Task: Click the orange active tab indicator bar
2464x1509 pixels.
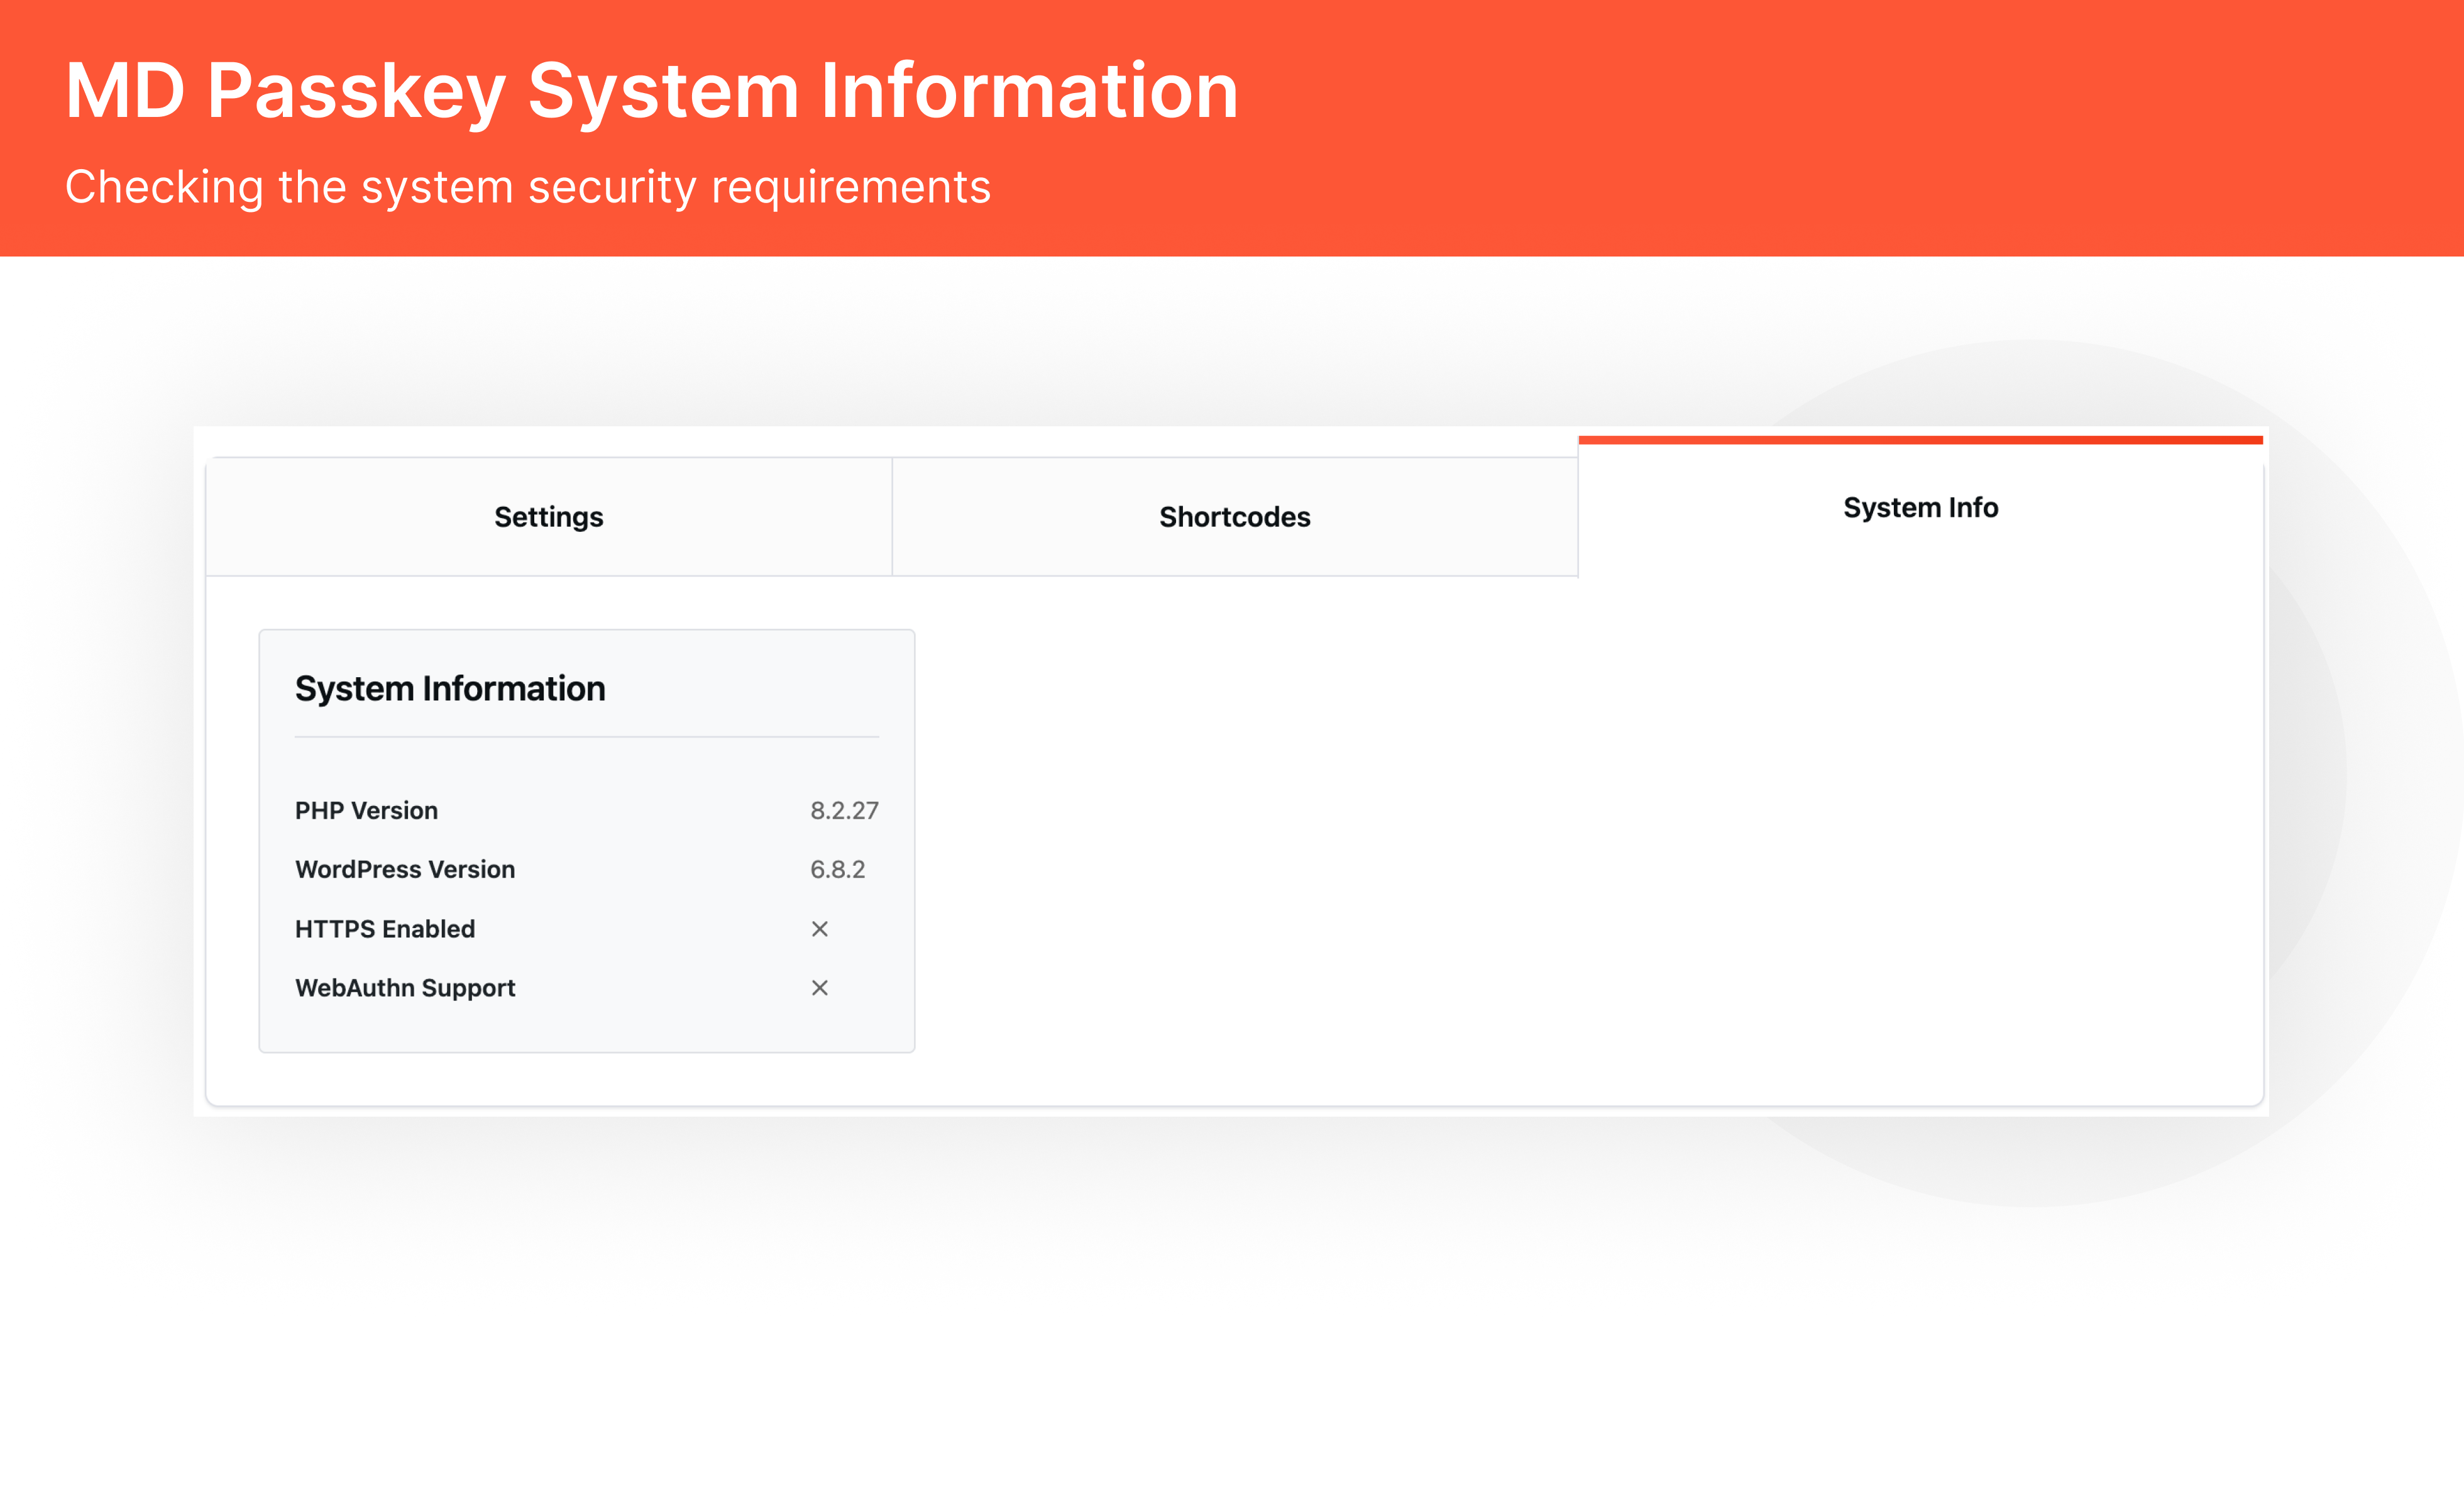Action: (1920, 440)
